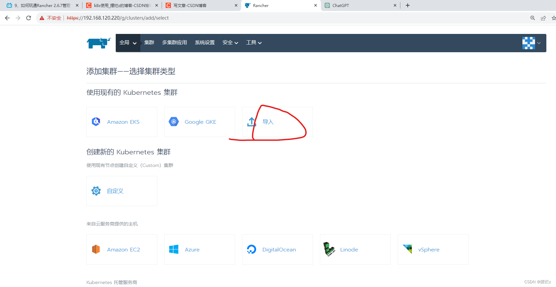The width and height of the screenshot is (556, 287).
Task: Expand the 全局 scope dropdown
Action: 128,43
